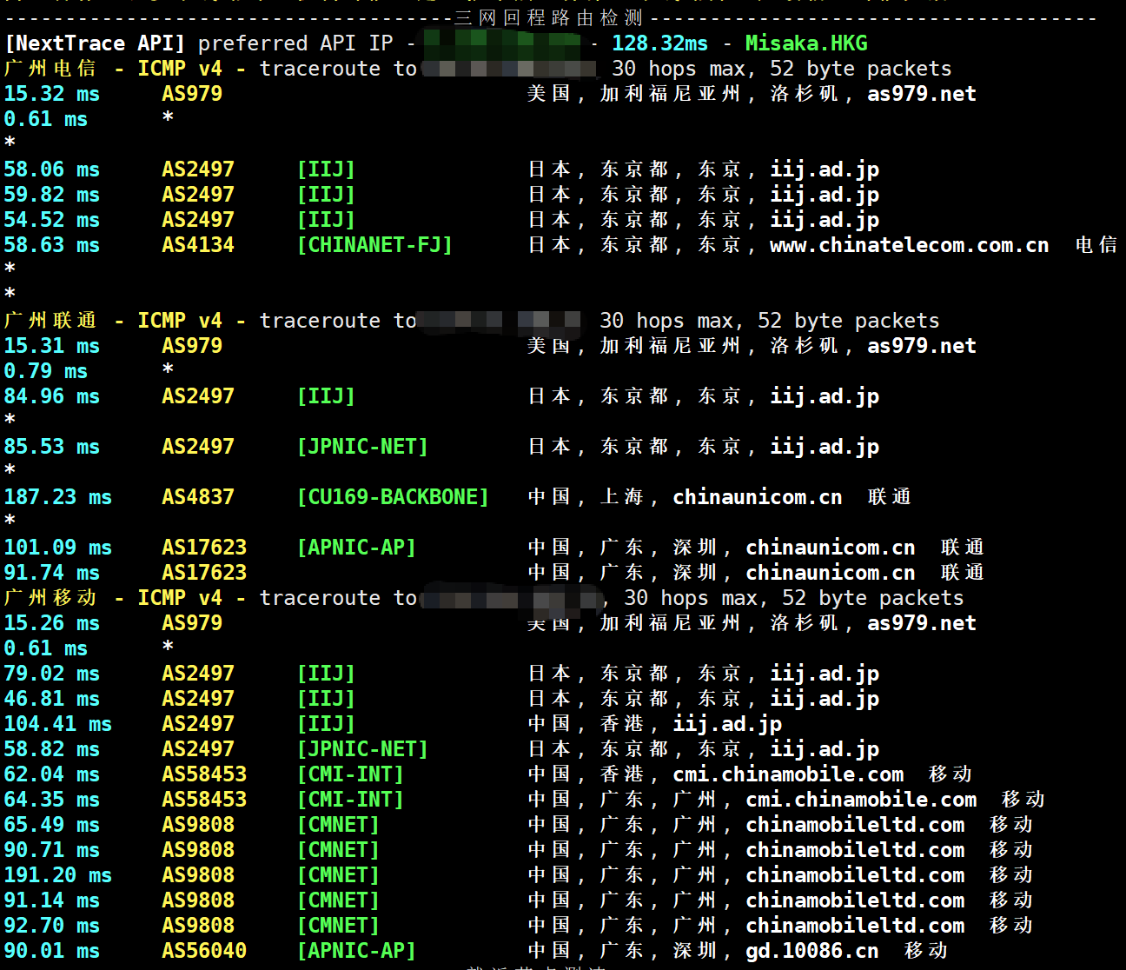Viewport: 1126px width, 970px height.
Task: Click the 58.06 ms hop latency
Action: [x=52, y=169]
